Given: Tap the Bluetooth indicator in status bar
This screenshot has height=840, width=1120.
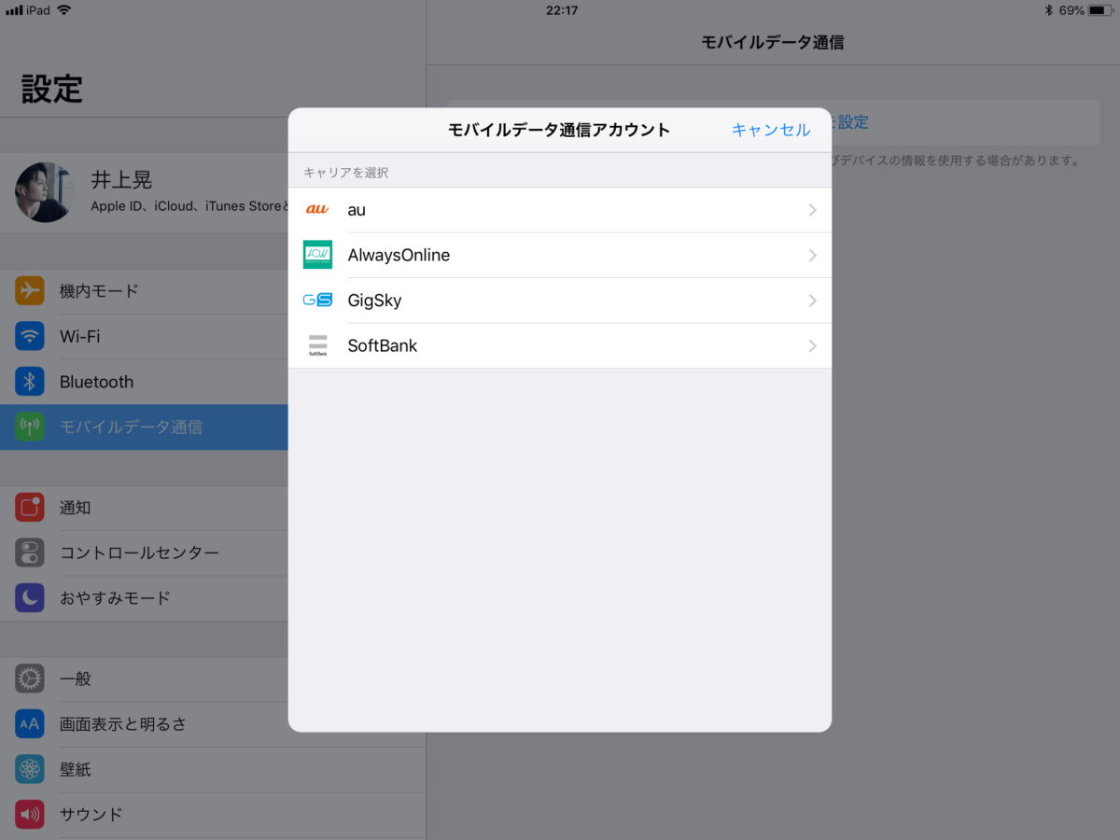Looking at the screenshot, I should click(1048, 10).
